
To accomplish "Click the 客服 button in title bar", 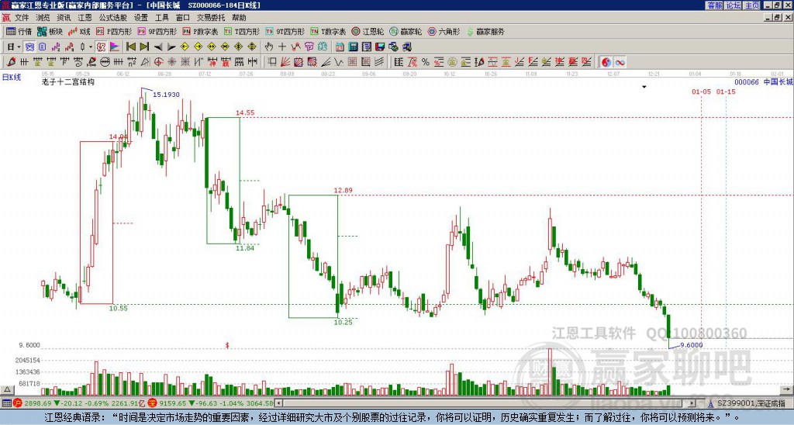I will pos(714,5).
